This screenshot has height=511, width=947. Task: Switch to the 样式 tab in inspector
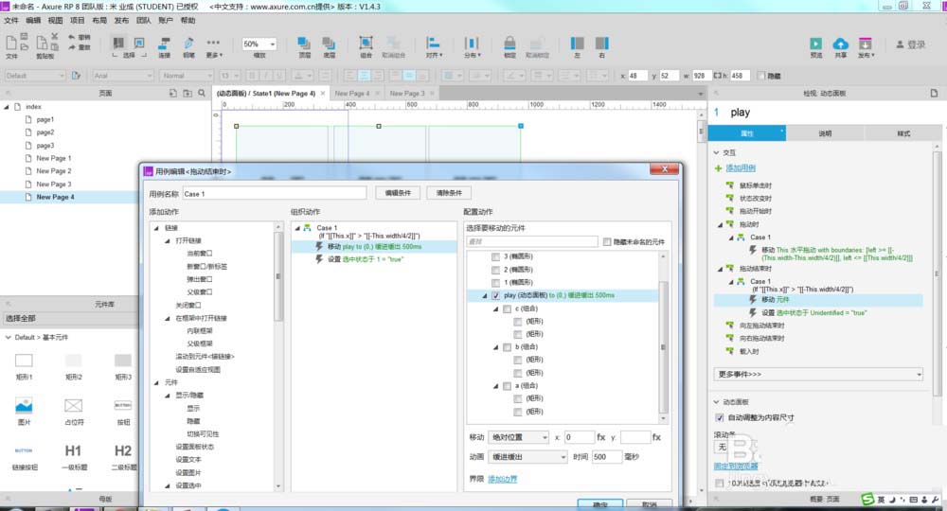pyautogui.click(x=902, y=133)
